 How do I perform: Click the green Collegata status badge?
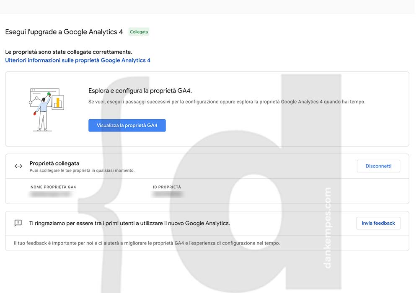139,32
